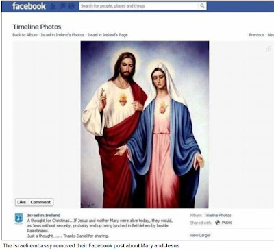Click the Facebook logo
This screenshot has height=250, width=274.
click(29, 6)
